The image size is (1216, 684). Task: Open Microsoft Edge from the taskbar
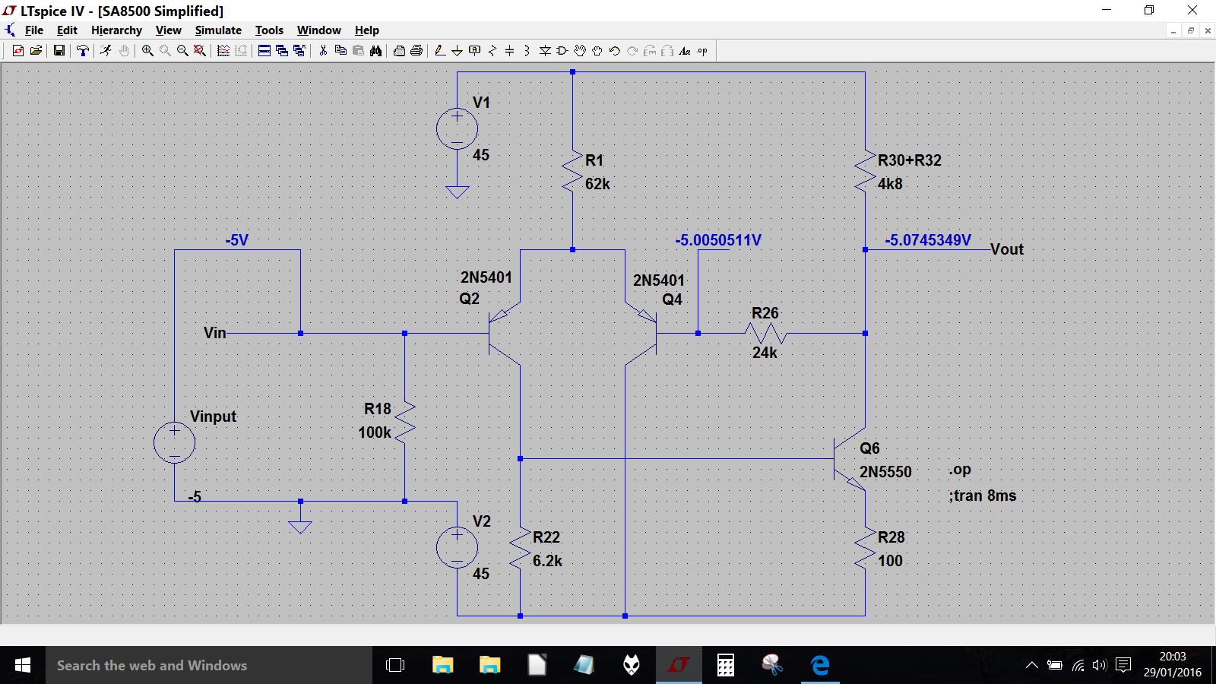pyautogui.click(x=820, y=665)
